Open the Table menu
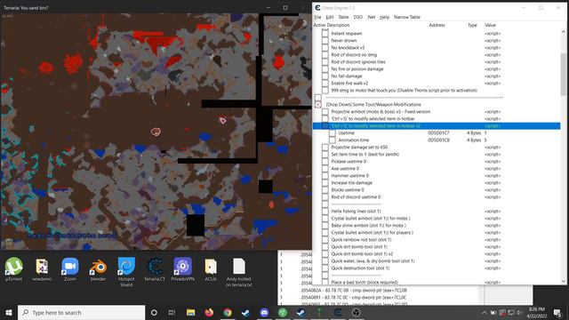Image resolution: width=569 pixels, height=320 pixels. coord(343,17)
